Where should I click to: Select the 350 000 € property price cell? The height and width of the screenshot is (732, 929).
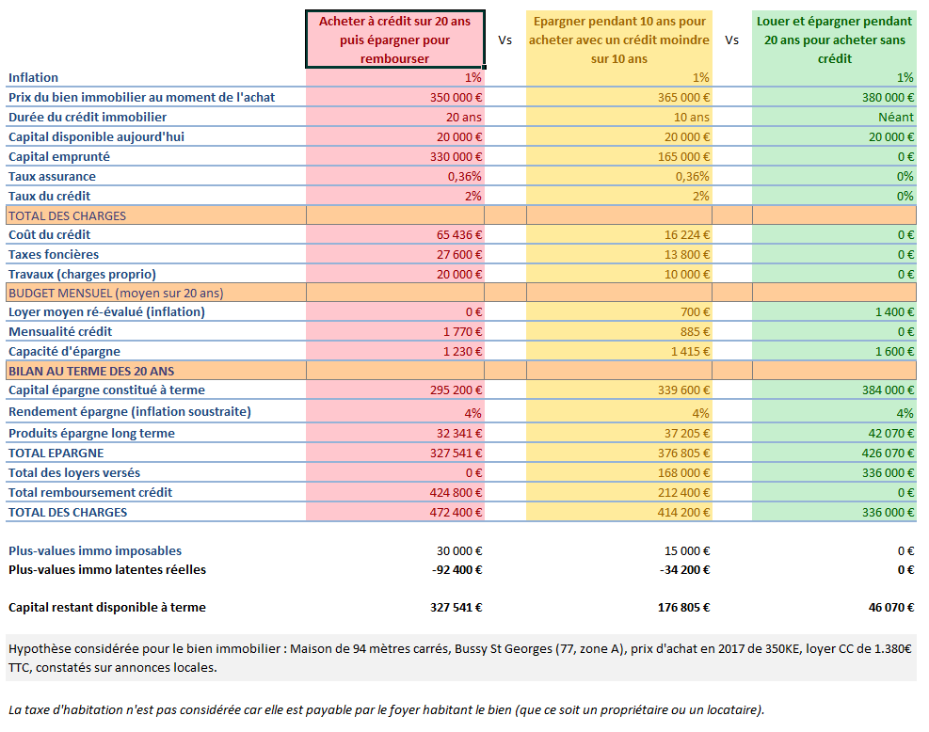(455, 98)
